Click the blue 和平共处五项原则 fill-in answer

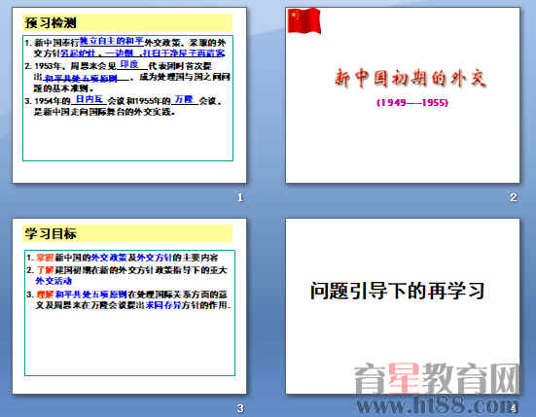[x=81, y=78]
